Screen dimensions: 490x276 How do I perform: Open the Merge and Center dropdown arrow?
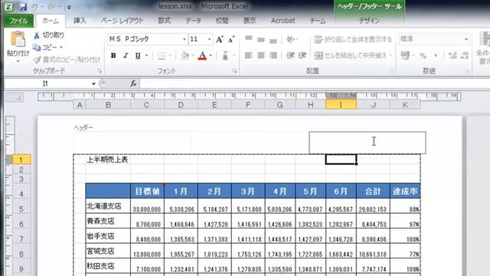390,56
